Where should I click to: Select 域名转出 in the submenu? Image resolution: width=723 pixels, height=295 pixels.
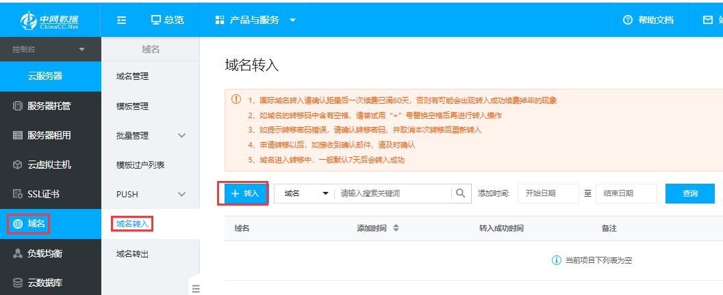[x=132, y=254]
